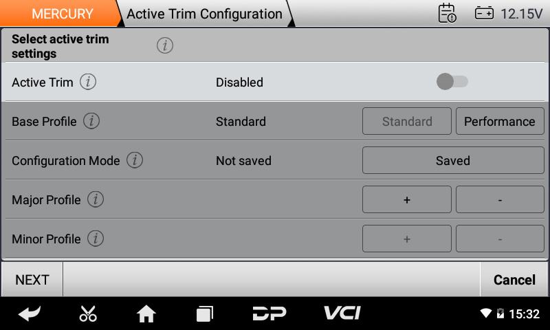Set Configuration Mode to Saved
Viewport: 550px width, 330px height.
pyautogui.click(x=452, y=160)
